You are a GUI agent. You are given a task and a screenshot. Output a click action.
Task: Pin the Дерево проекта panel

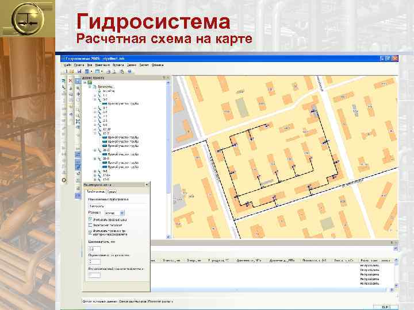click(x=164, y=77)
